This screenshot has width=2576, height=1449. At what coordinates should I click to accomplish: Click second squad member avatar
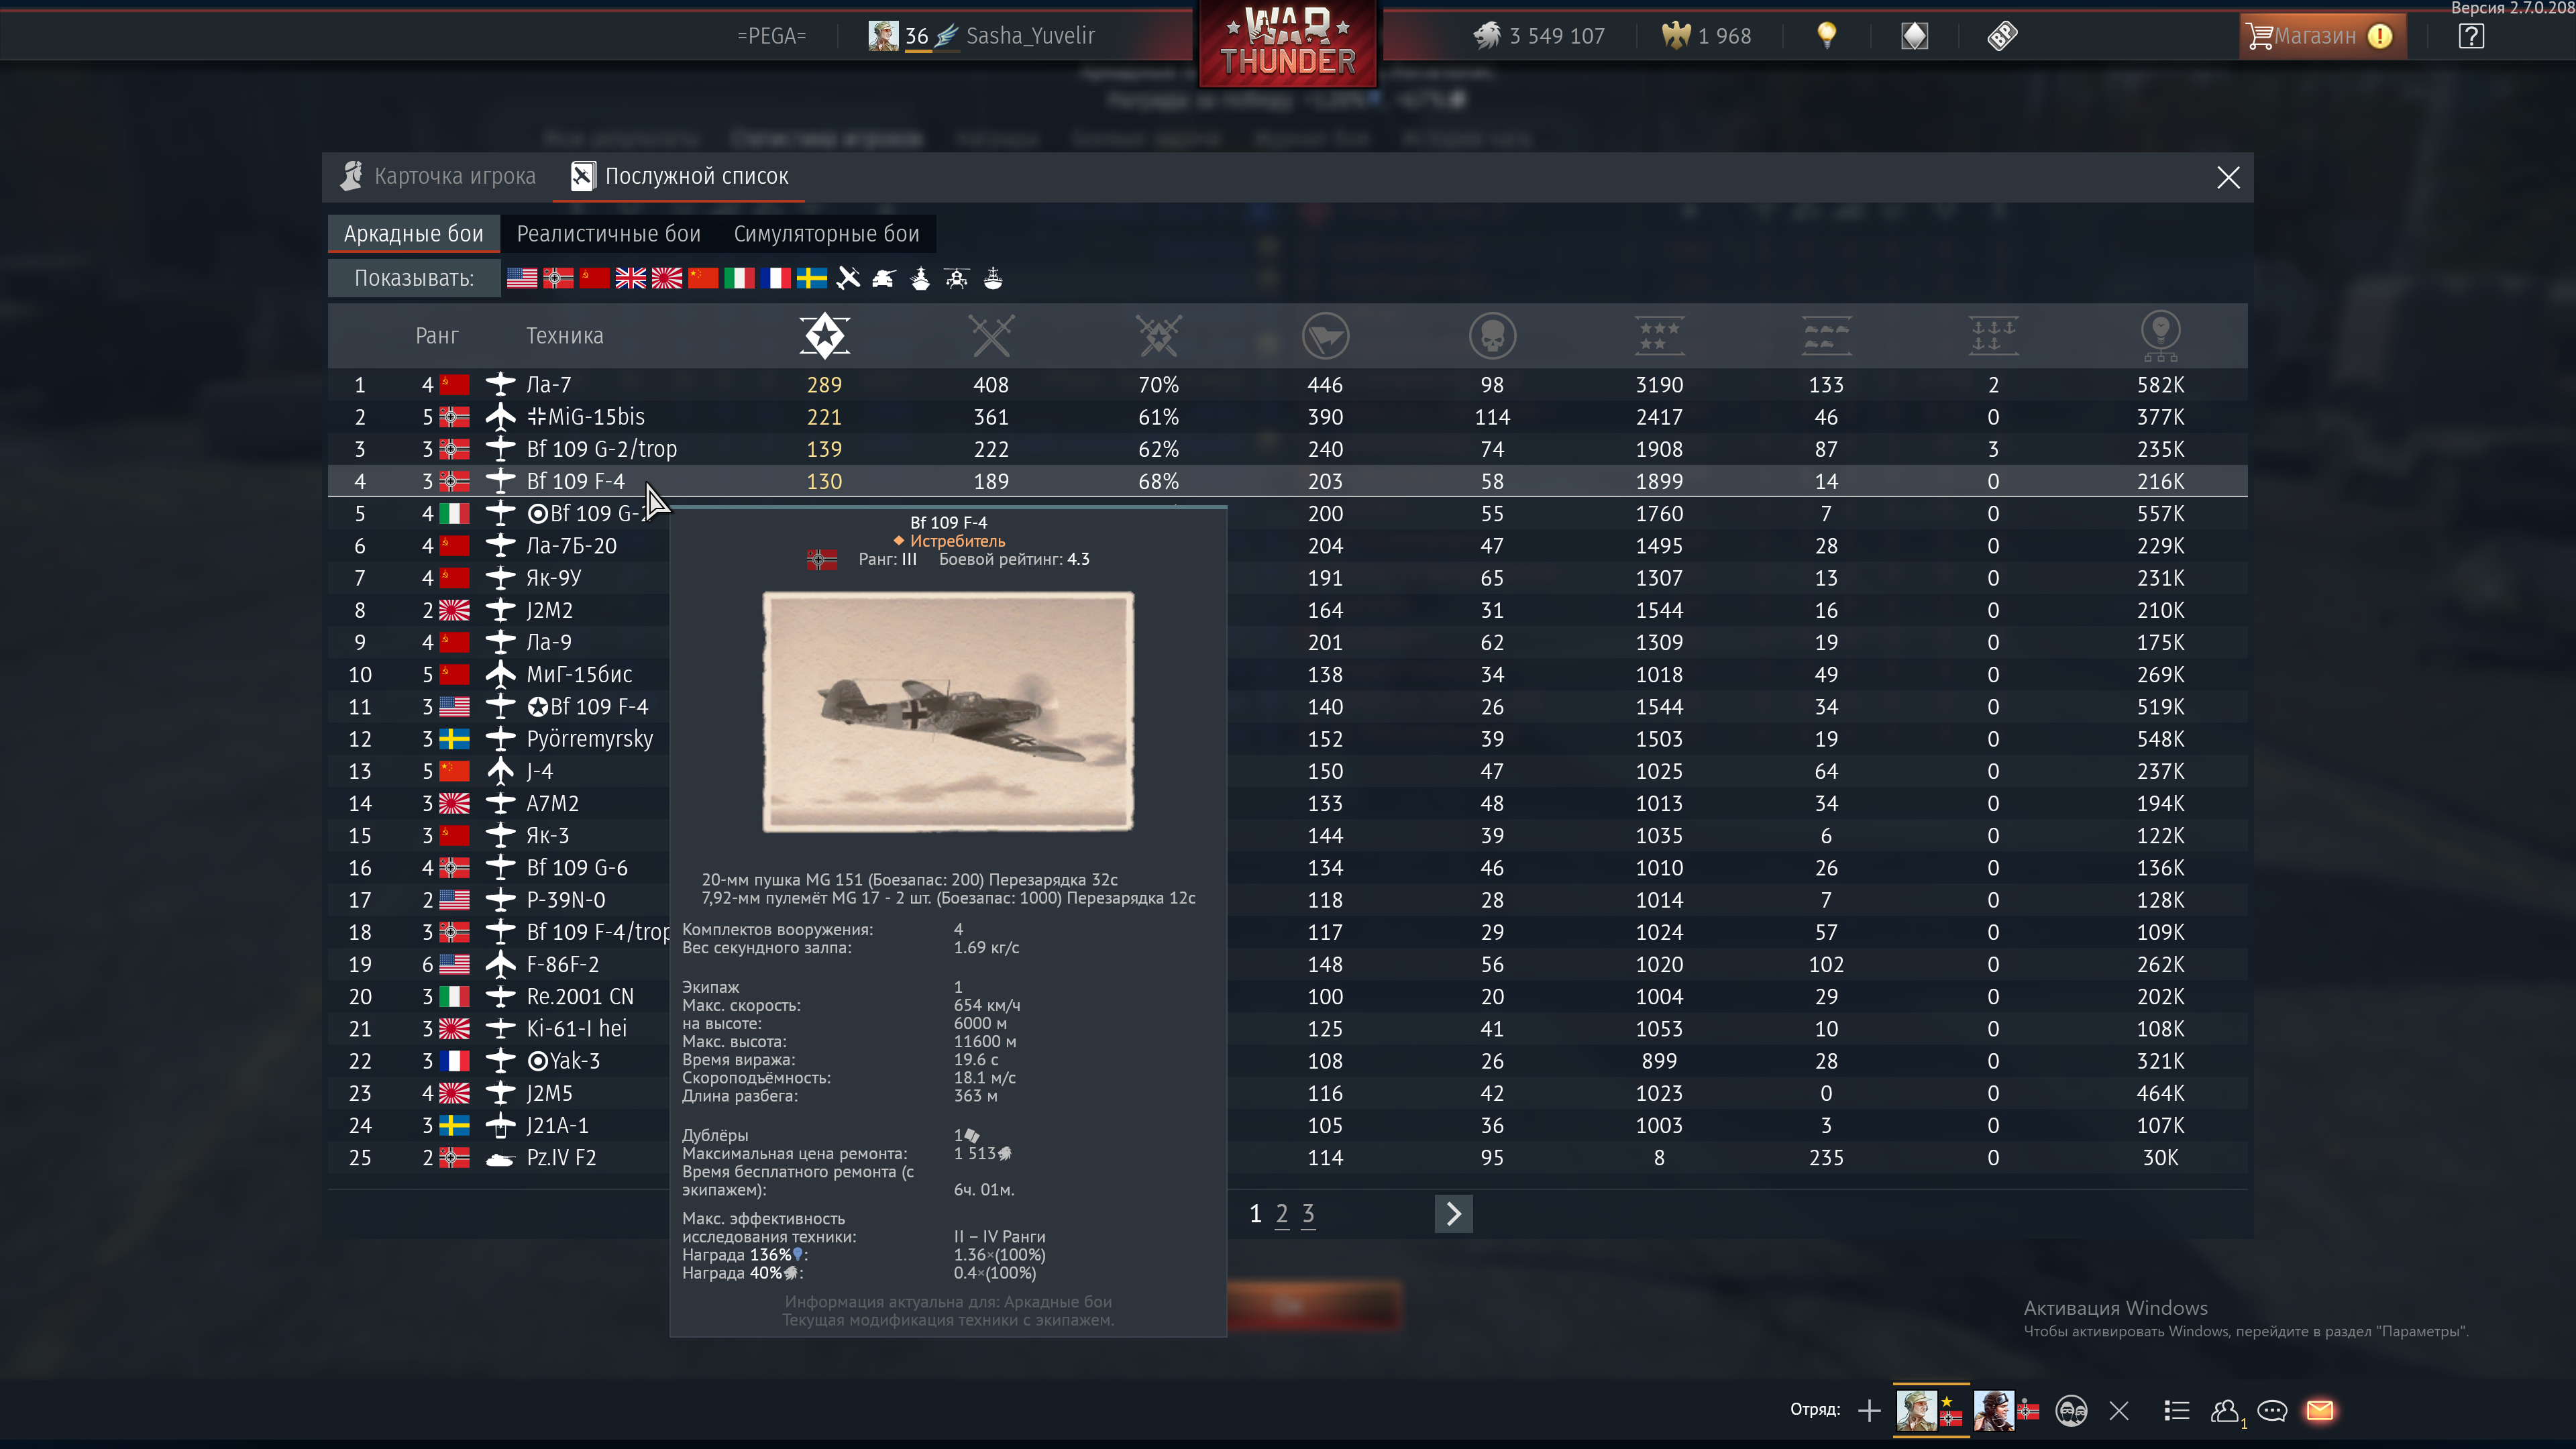click(1993, 1411)
